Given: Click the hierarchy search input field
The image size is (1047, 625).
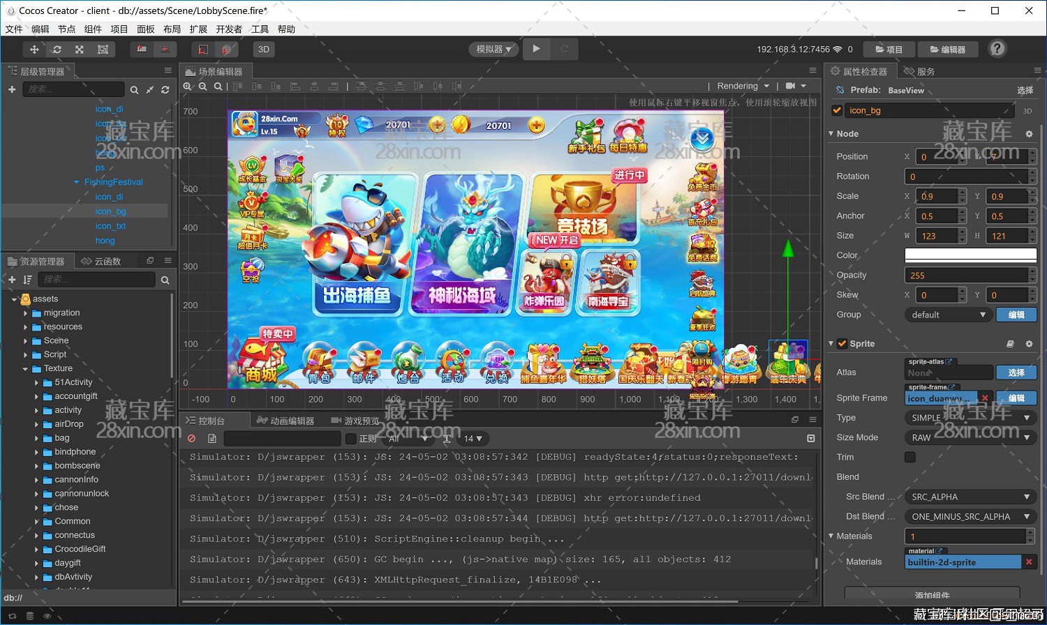Looking at the screenshot, I should [74, 89].
